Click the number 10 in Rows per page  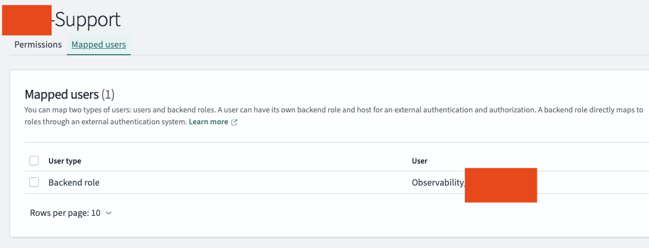click(96, 213)
